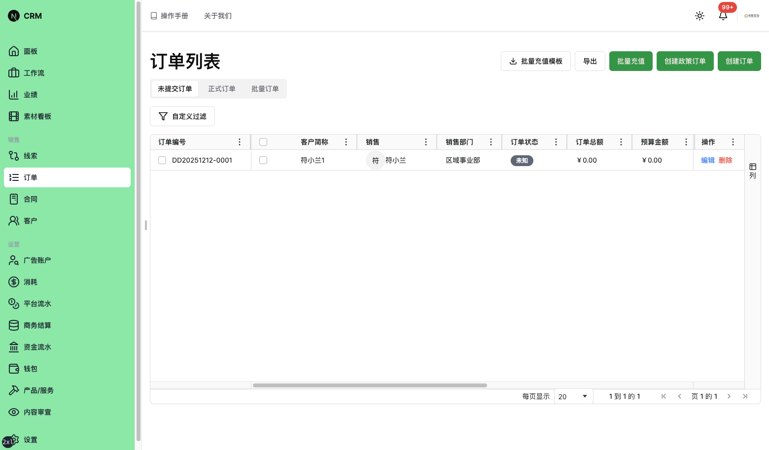Screen dimensions: 769x450
Task: Switch to the 正式订单 tab
Action: coord(222,89)
